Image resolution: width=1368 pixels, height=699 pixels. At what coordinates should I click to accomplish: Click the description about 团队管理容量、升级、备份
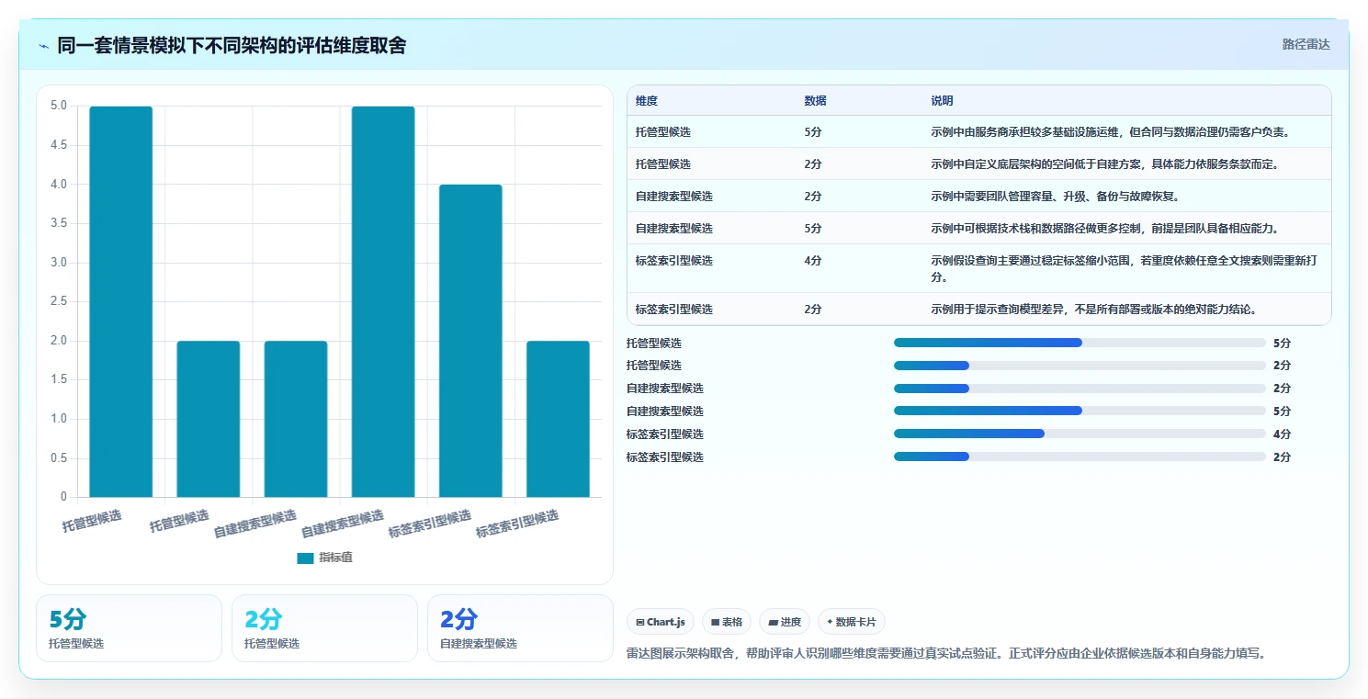(1055, 197)
